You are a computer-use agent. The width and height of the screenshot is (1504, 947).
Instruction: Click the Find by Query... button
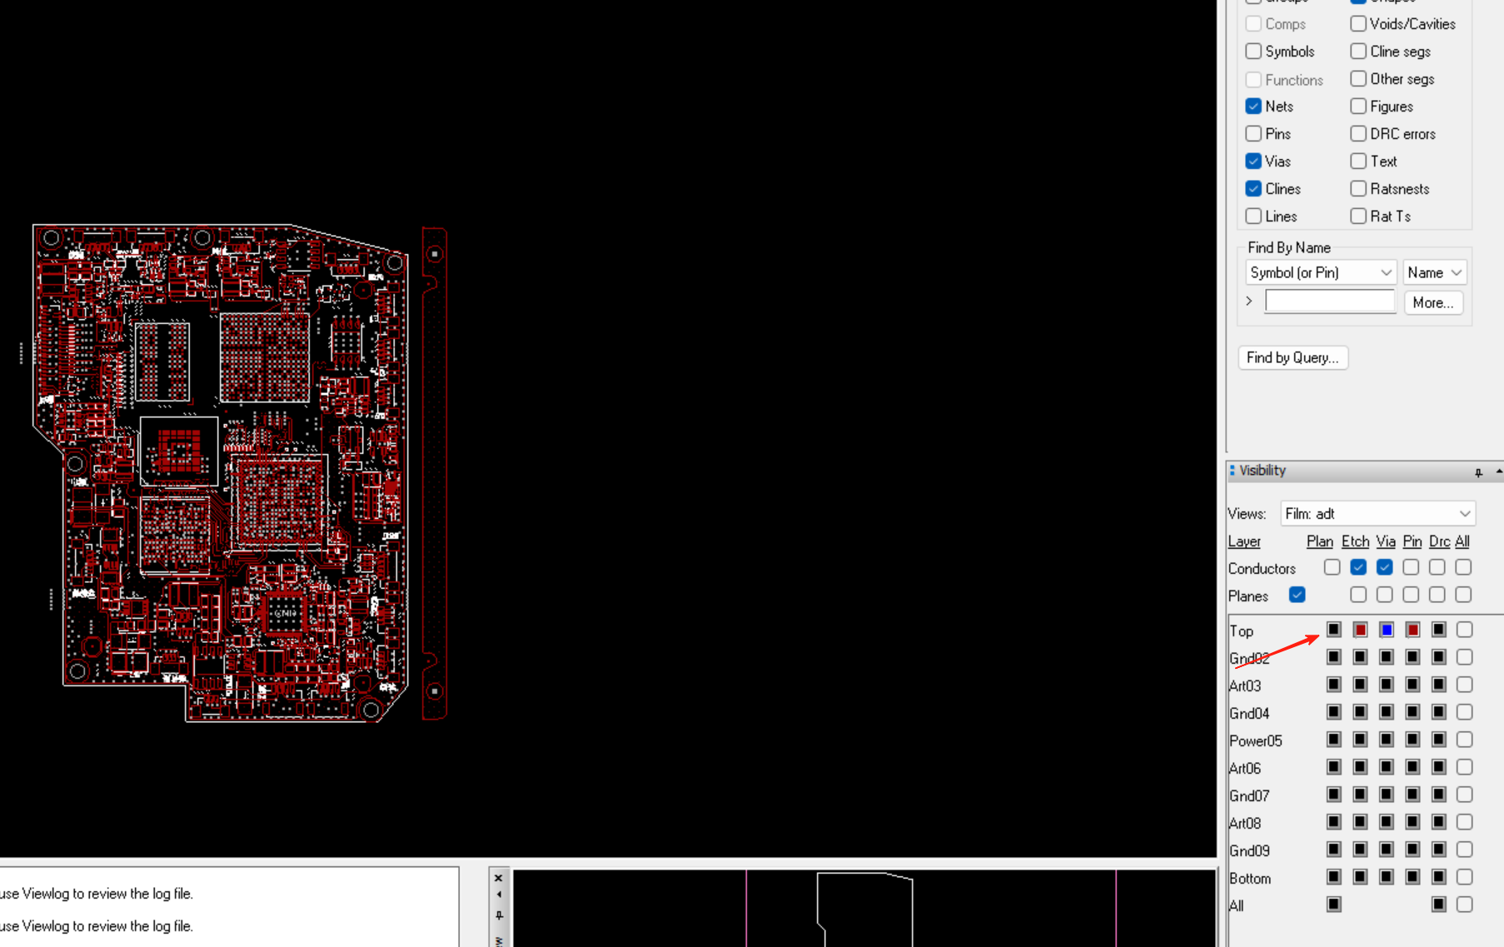click(1292, 357)
